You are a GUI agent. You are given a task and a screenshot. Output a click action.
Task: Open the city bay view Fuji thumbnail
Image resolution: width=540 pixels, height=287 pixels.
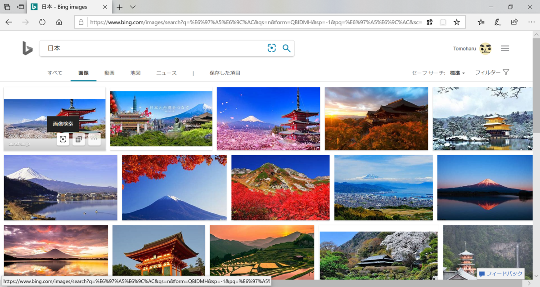(x=383, y=188)
